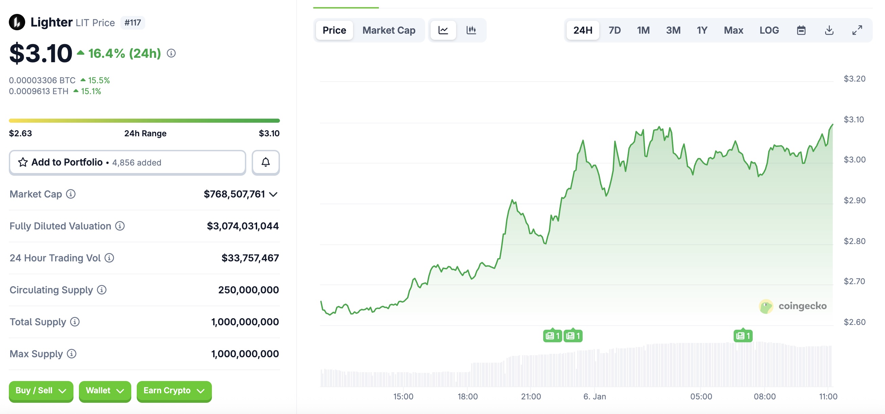Click the 24 Hour Trading Vol info icon
This screenshot has height=414, width=885.
tap(109, 258)
